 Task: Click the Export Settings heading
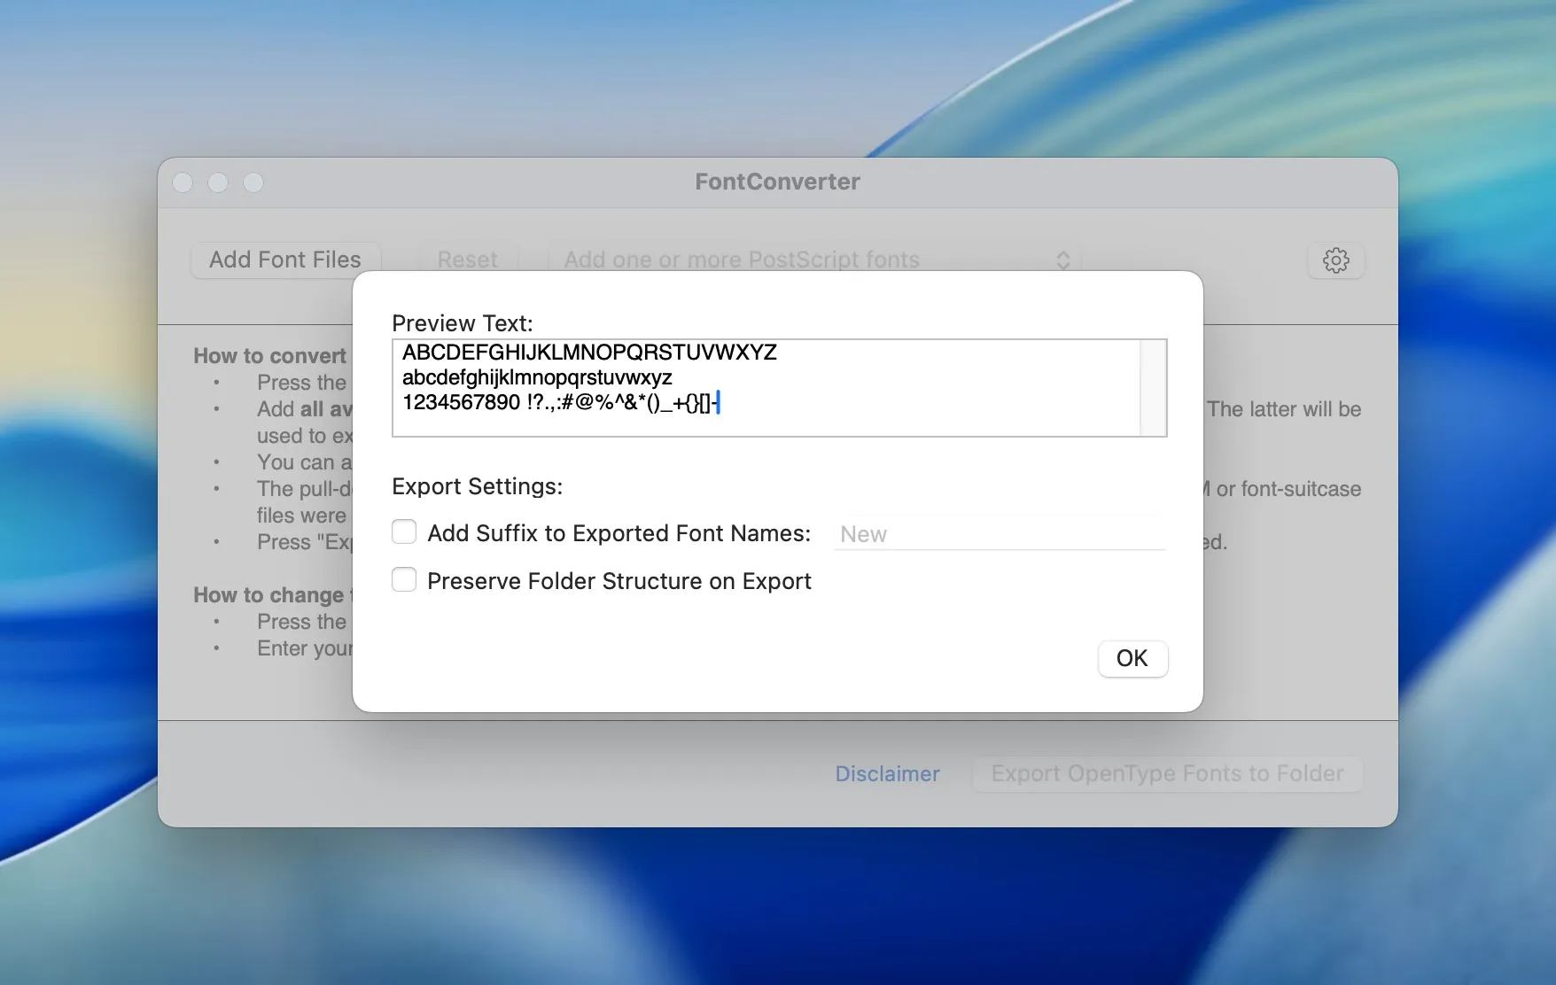click(x=477, y=486)
